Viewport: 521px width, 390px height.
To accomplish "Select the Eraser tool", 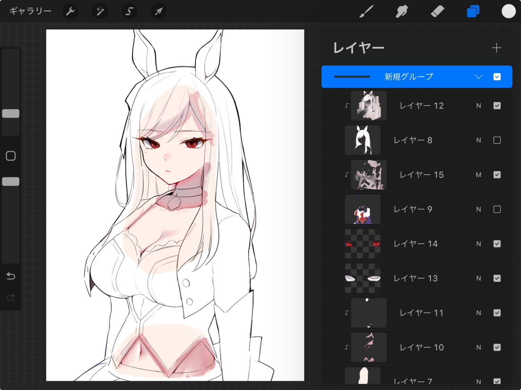I will [437, 11].
